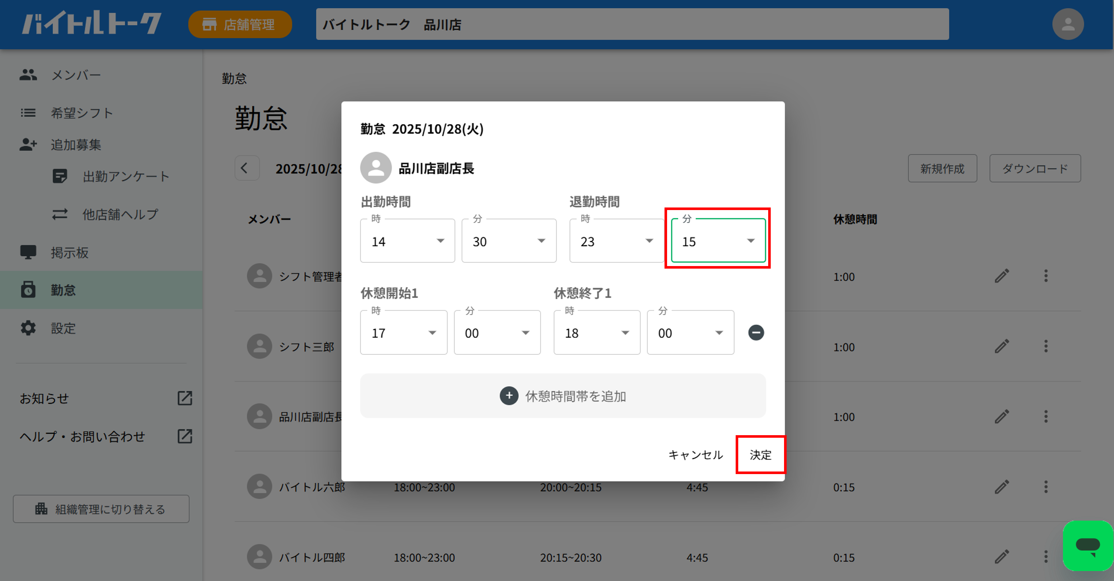Click the ダウンロード button
Screen dimensions: 1114x581
tap(1034, 168)
